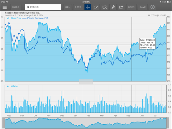The width and height of the screenshot is (172, 129).
Task: Tap the SAVE button
Action: [x=143, y=7]
